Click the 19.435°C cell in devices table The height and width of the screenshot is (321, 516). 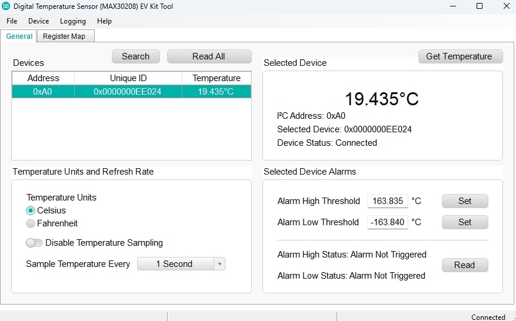pyautogui.click(x=216, y=92)
